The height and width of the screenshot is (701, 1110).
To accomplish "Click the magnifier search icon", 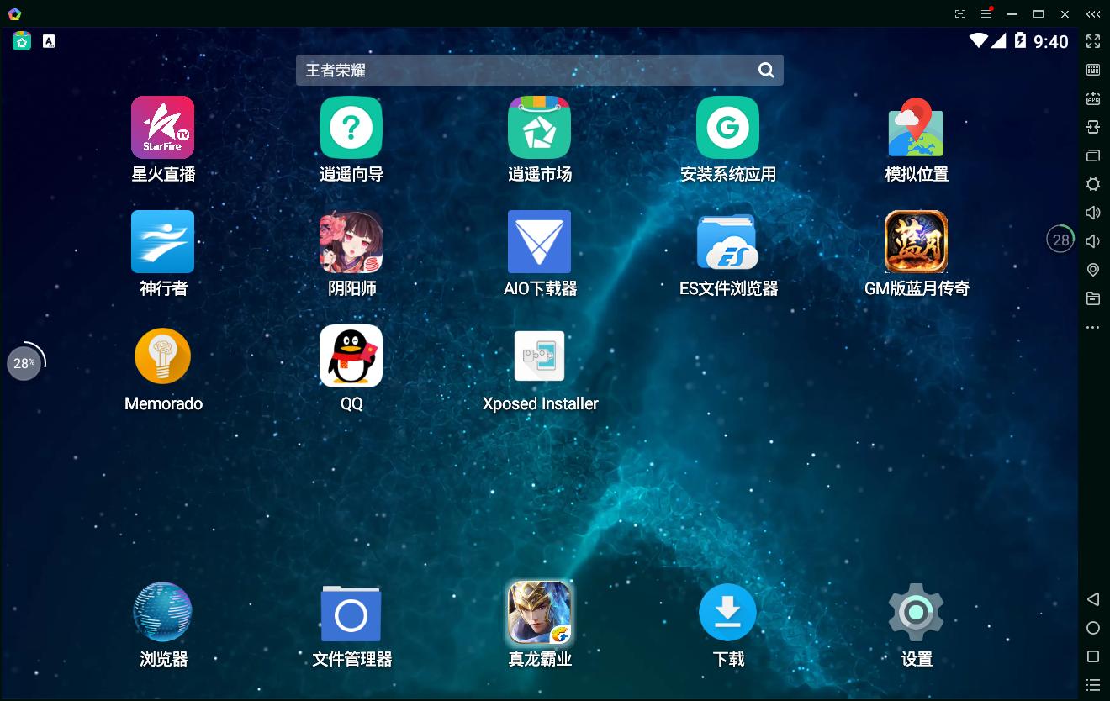I will (766, 71).
